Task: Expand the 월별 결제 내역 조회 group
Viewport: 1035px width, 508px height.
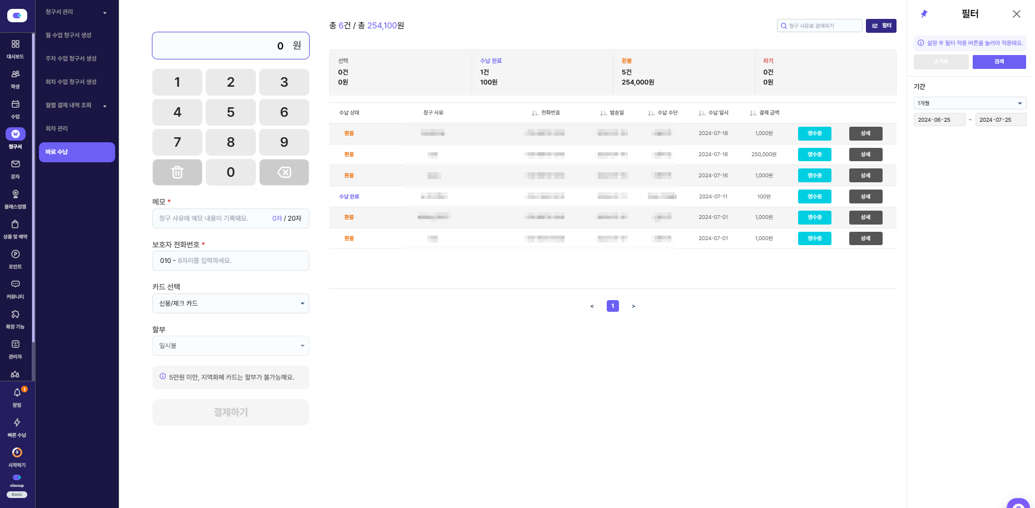Action: [x=77, y=106]
